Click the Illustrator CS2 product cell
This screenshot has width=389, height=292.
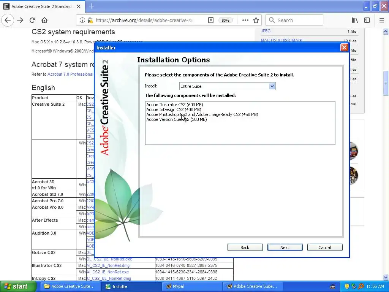pyautogui.click(x=54, y=269)
